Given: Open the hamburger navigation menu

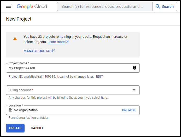Looking at the screenshot, I should [9, 6].
